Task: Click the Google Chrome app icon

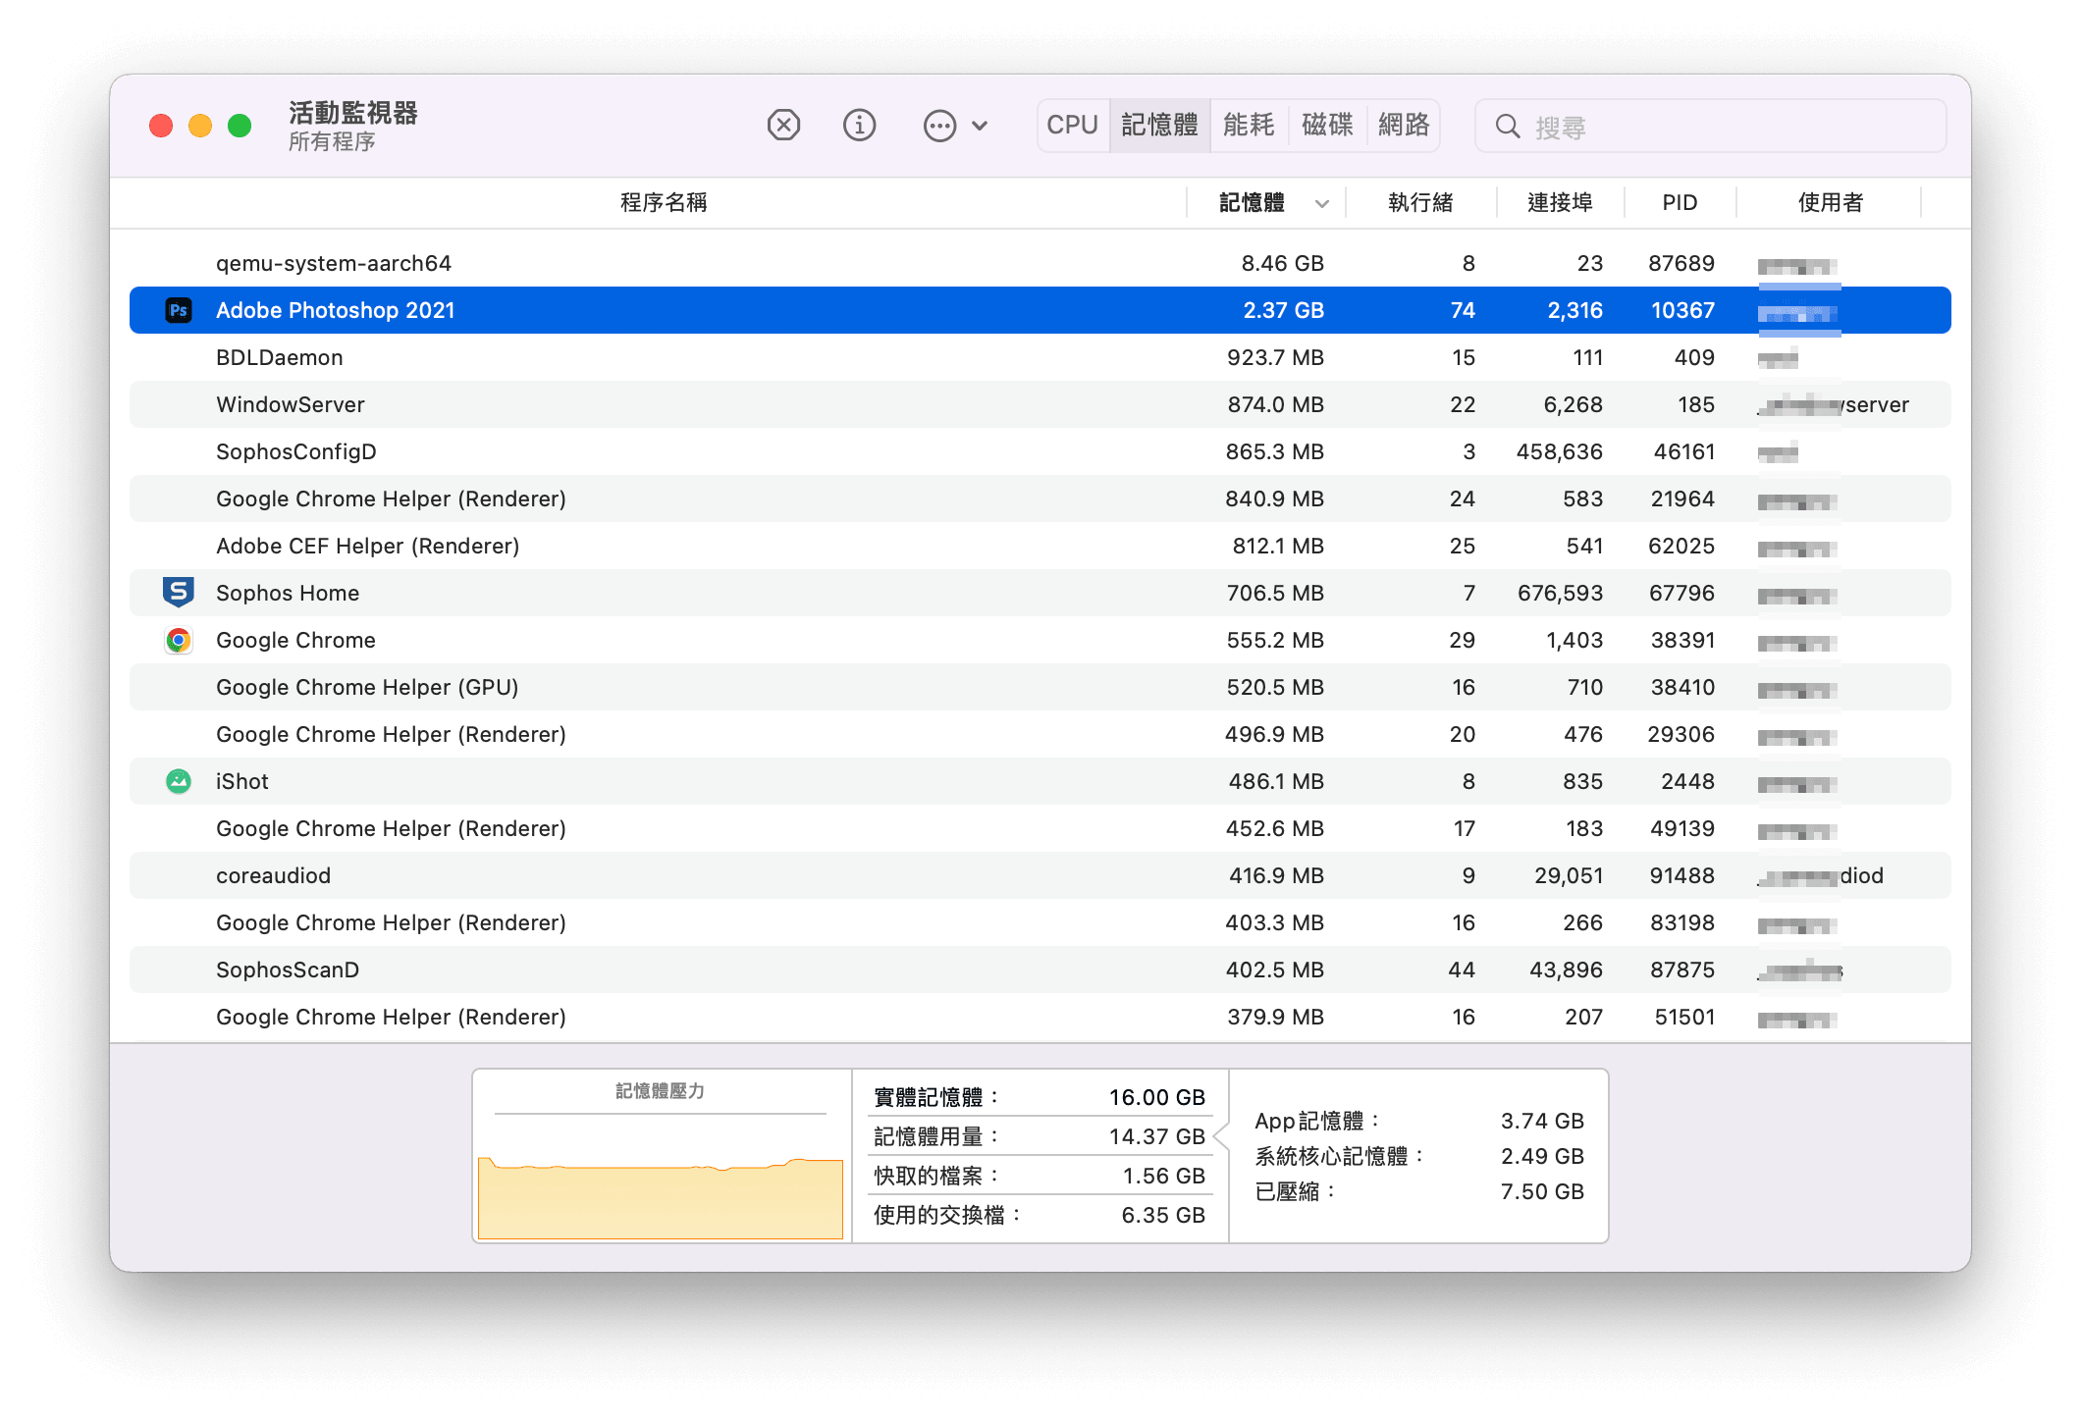Action: click(x=179, y=641)
